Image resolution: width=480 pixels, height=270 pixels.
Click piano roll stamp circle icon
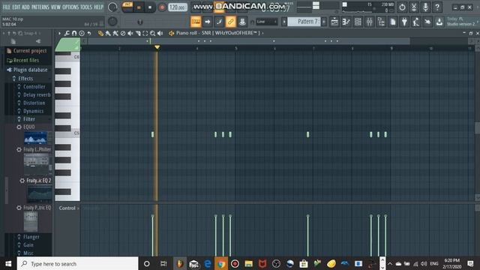click(82, 33)
